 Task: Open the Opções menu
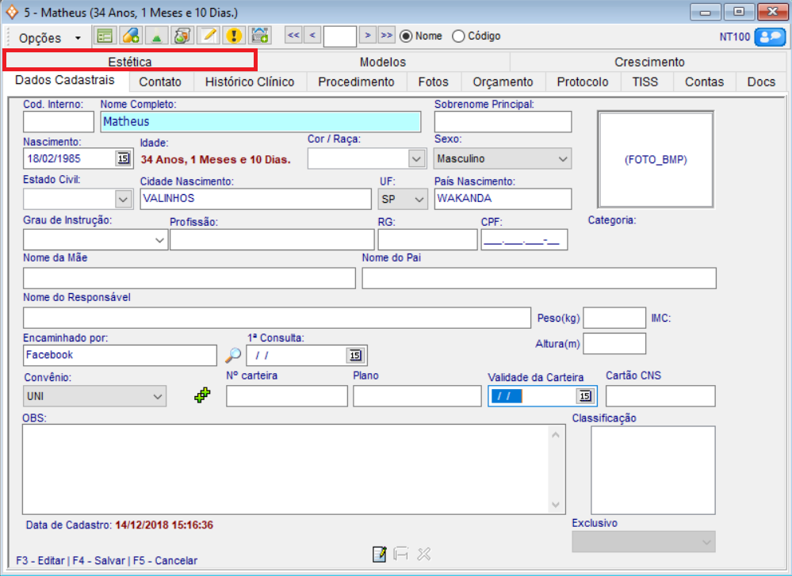coord(49,37)
